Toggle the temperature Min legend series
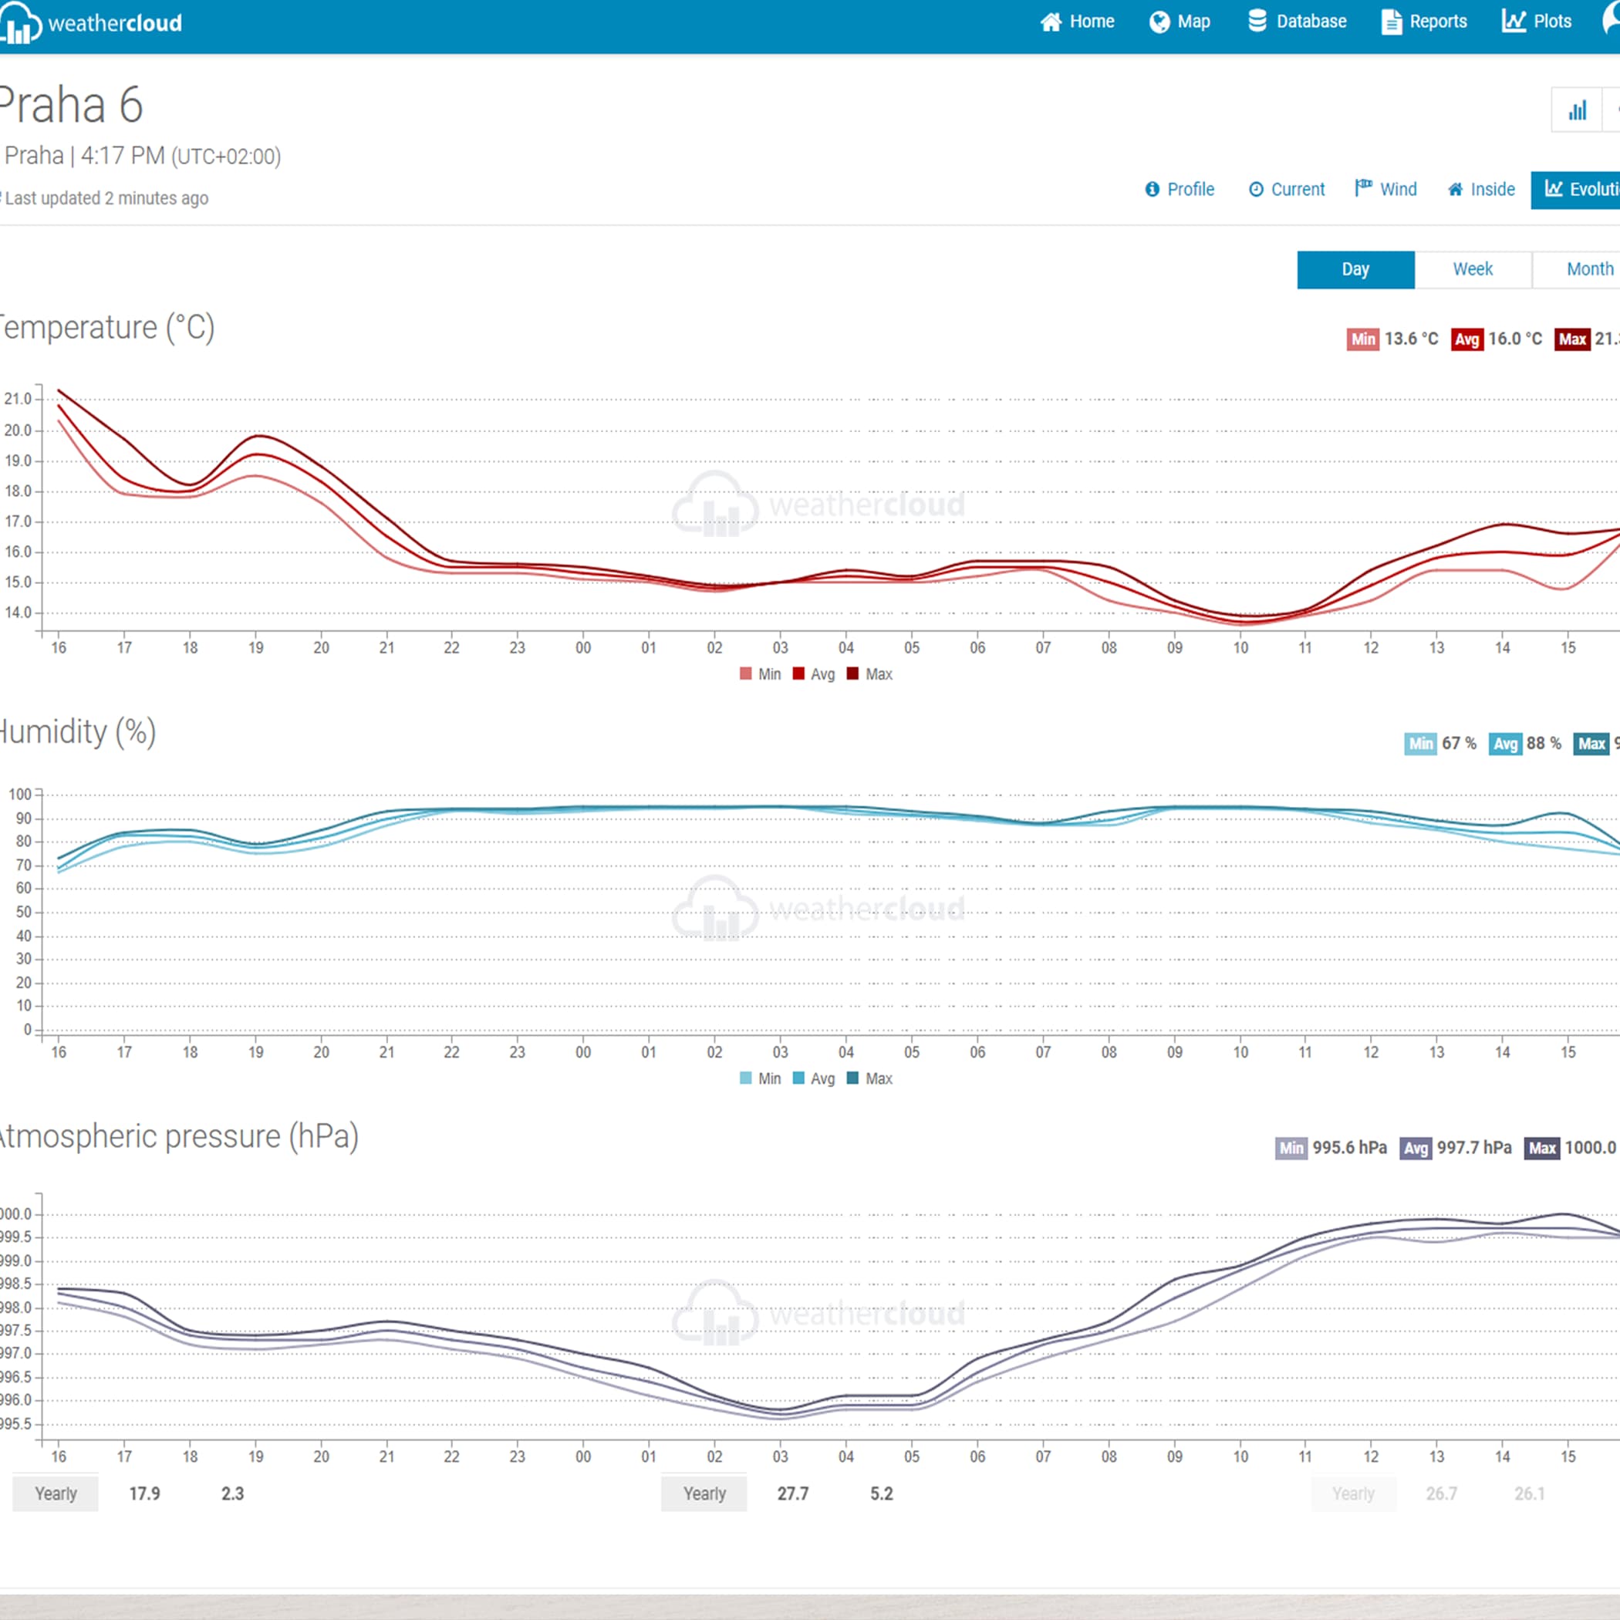1620x1620 pixels. pyautogui.click(x=761, y=674)
